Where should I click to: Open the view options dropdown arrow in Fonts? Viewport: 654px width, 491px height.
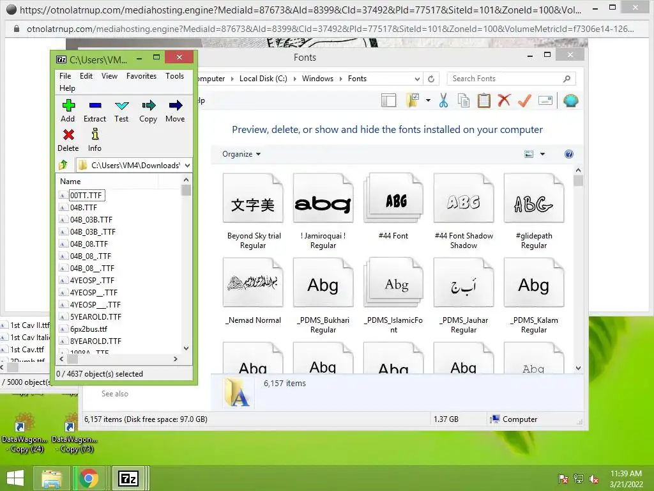[543, 154]
